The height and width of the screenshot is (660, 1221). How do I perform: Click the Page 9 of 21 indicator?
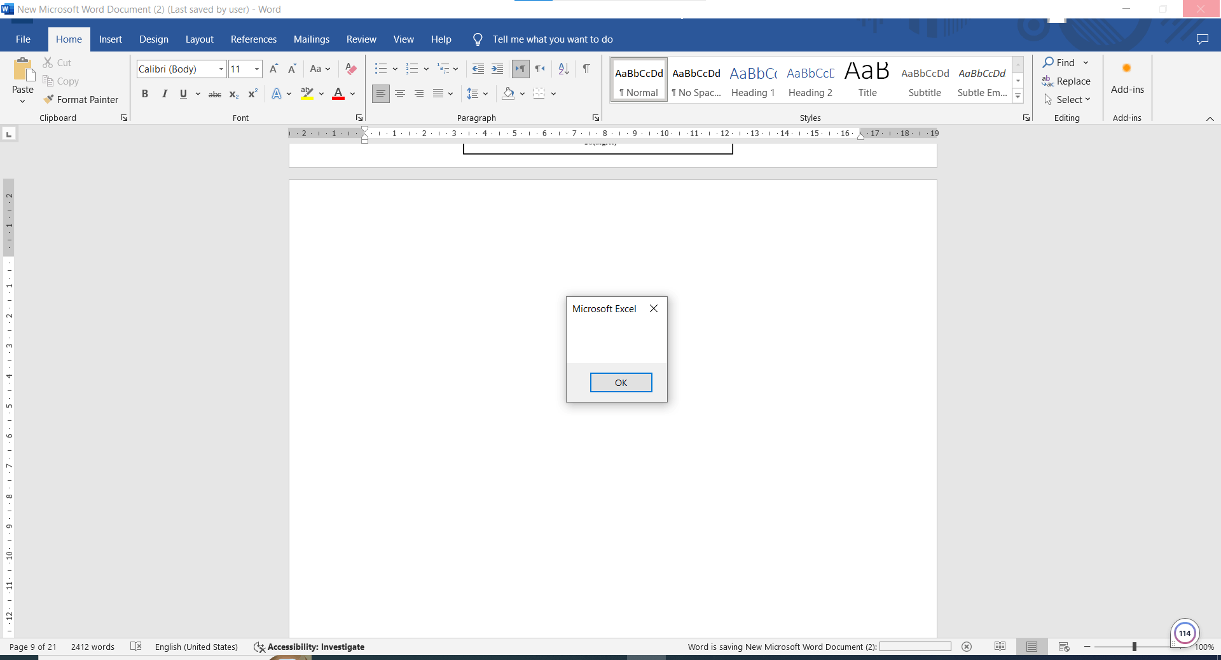tap(33, 647)
